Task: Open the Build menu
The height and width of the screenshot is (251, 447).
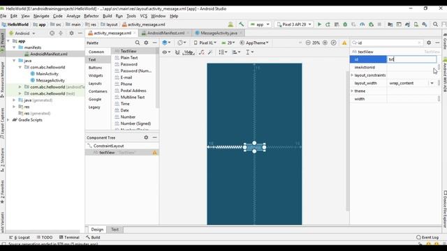Action: click(x=107, y=16)
